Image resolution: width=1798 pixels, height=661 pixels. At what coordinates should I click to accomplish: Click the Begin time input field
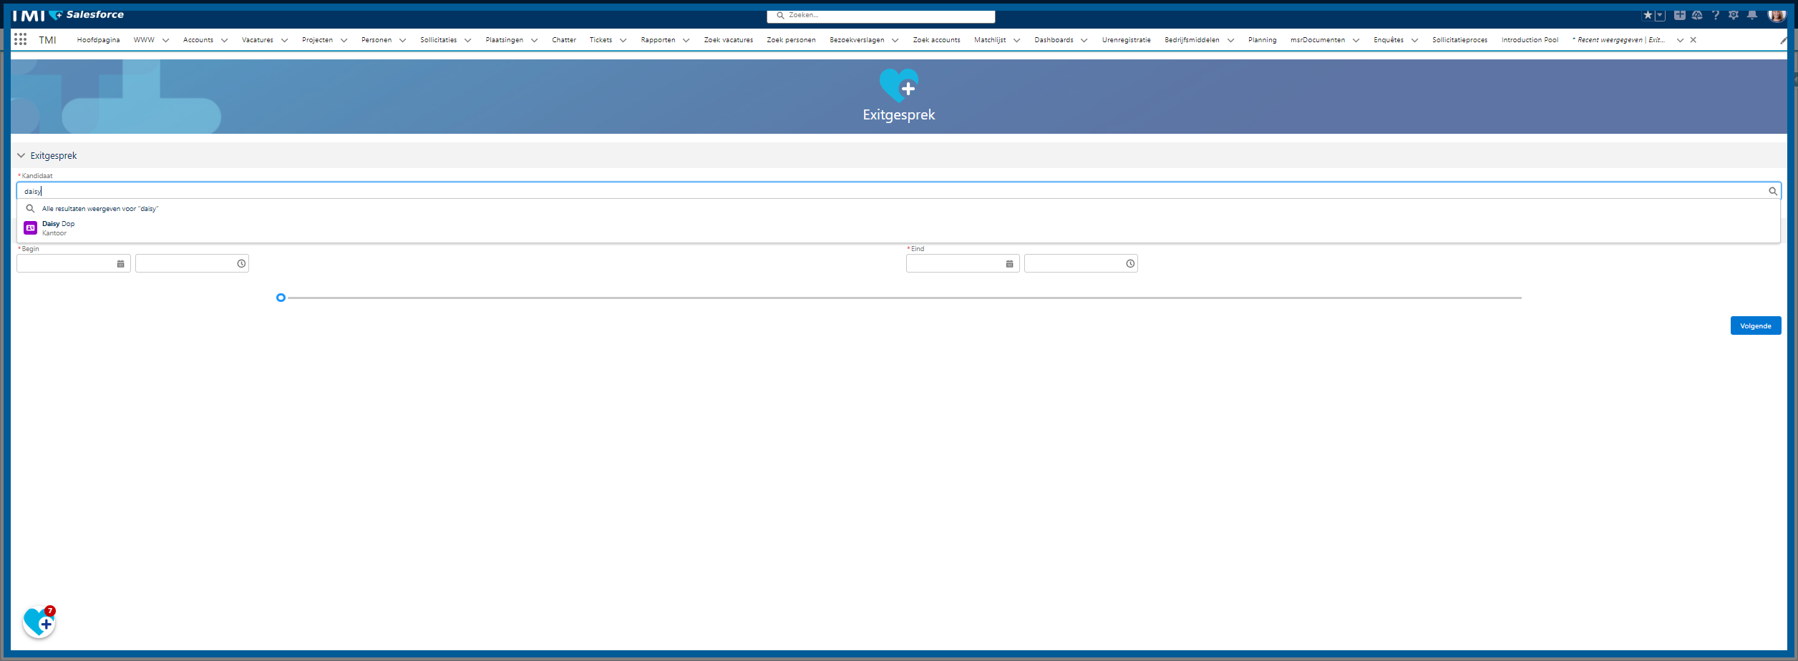pos(192,264)
